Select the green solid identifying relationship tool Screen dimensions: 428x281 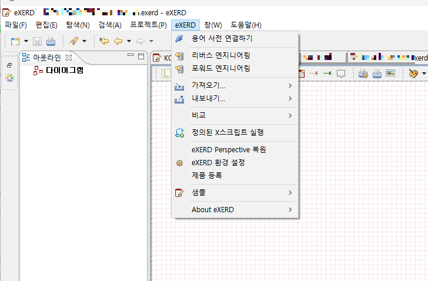pos(327,73)
